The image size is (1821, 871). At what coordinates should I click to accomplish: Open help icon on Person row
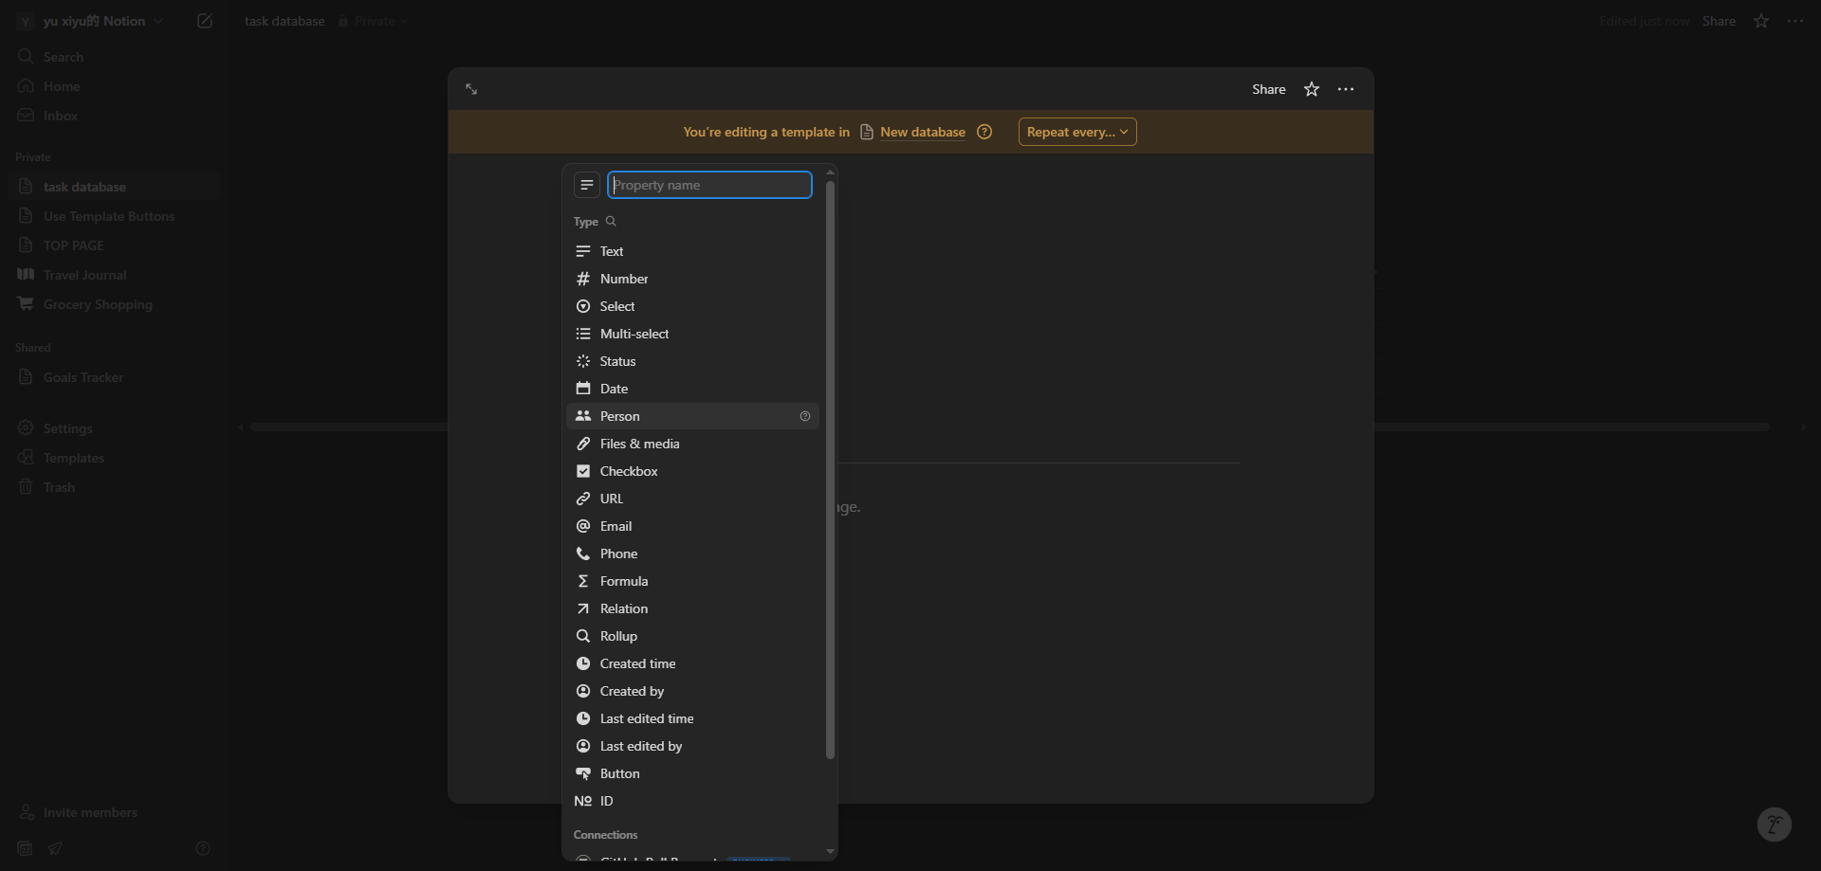coord(805,416)
